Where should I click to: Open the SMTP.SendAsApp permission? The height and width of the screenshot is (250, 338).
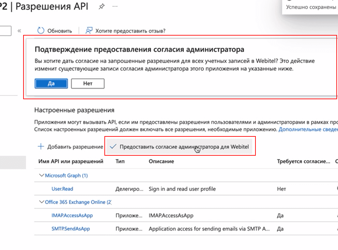pyautogui.click(x=71, y=229)
